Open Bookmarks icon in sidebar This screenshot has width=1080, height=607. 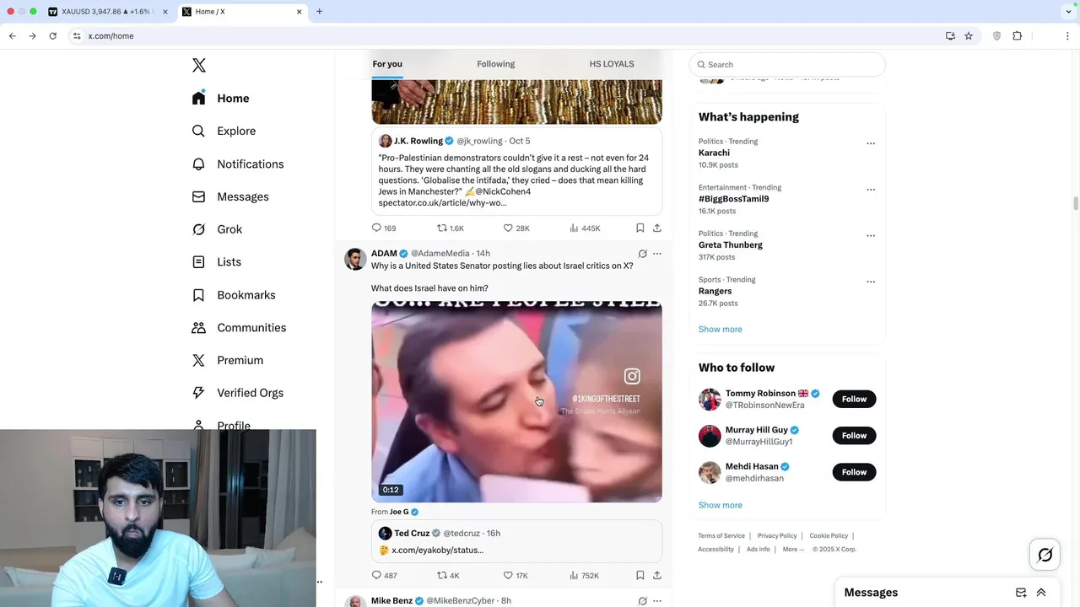pyautogui.click(x=198, y=295)
